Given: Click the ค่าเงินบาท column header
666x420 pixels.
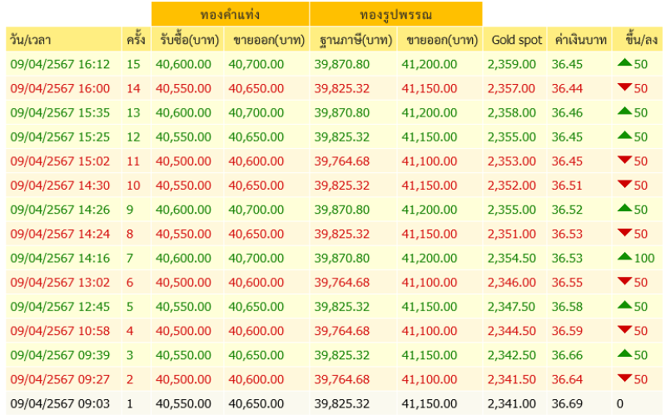Looking at the screenshot, I should click(579, 39).
